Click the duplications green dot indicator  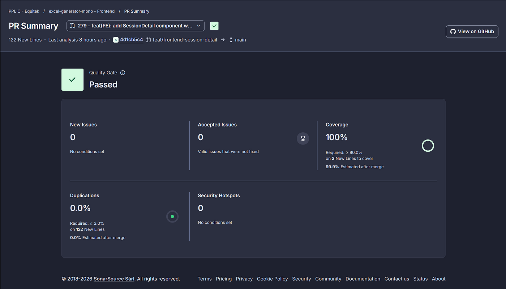coord(172,216)
